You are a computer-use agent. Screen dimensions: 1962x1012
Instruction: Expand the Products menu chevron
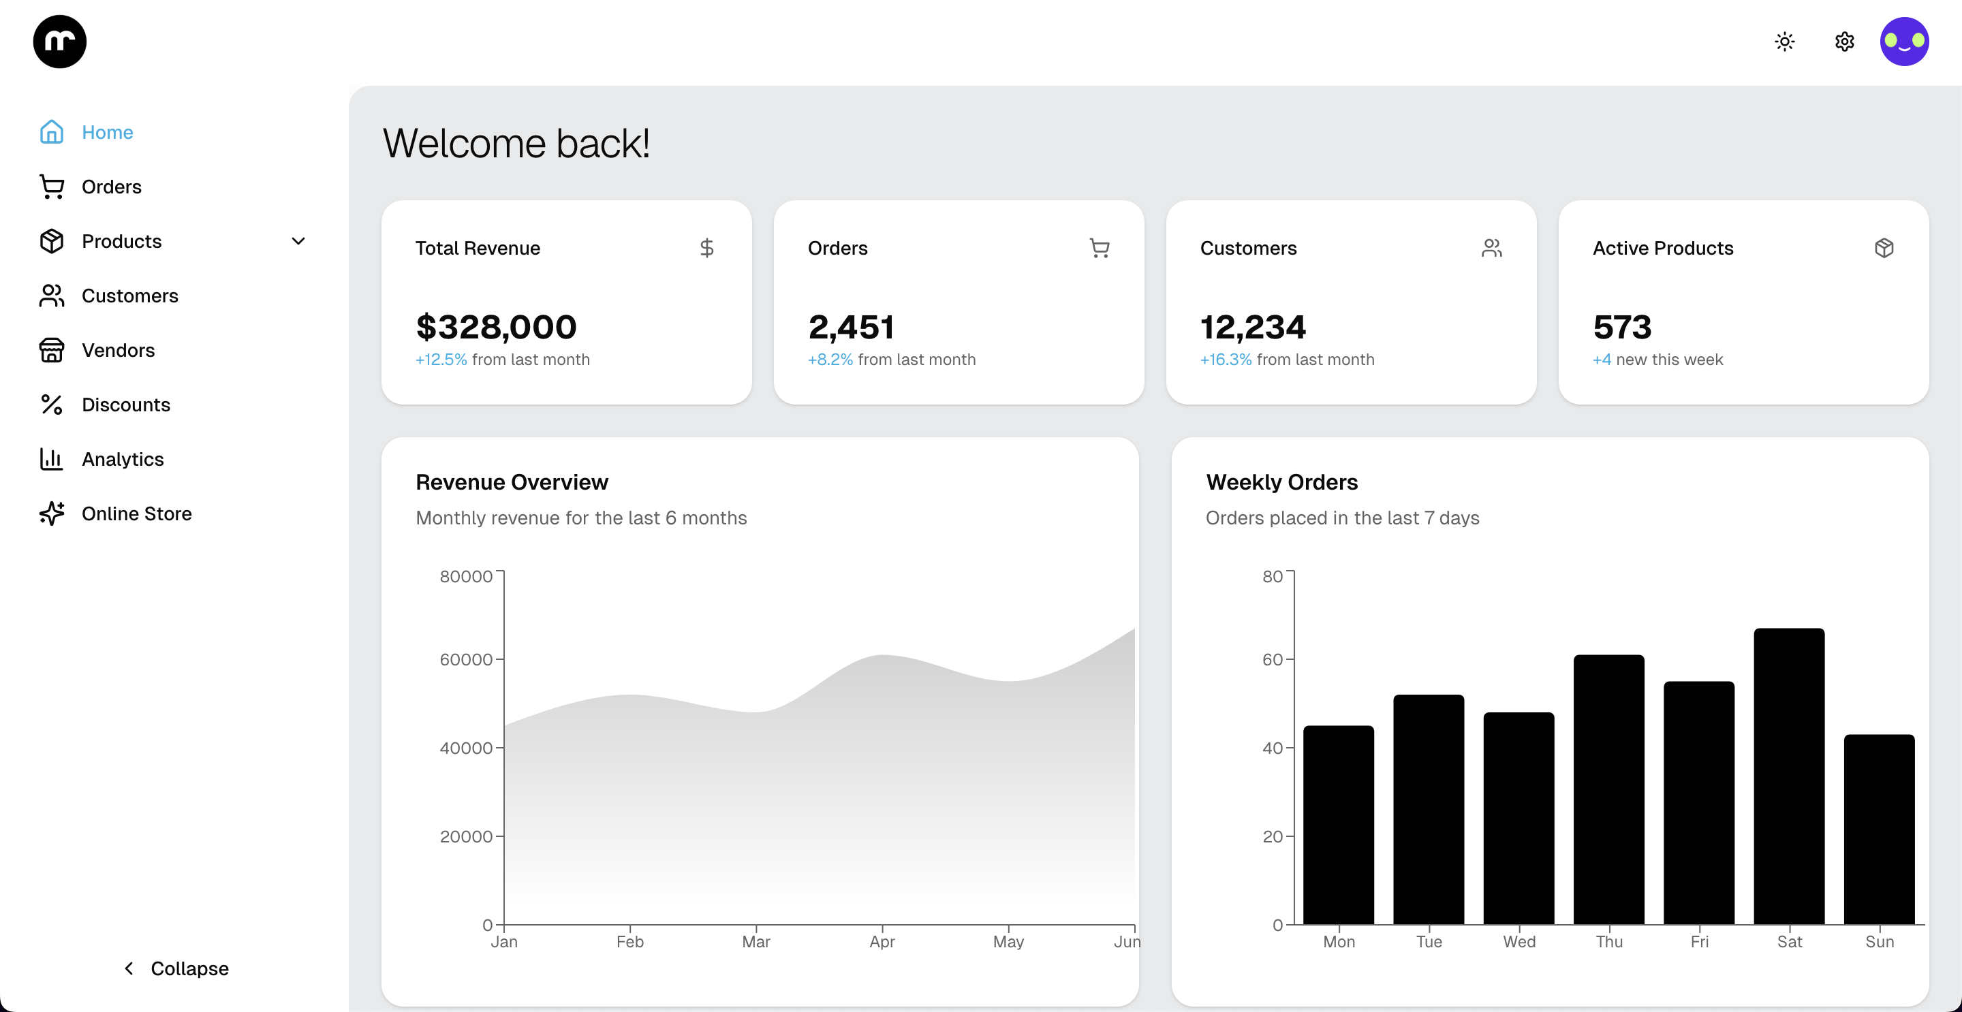pyautogui.click(x=298, y=241)
